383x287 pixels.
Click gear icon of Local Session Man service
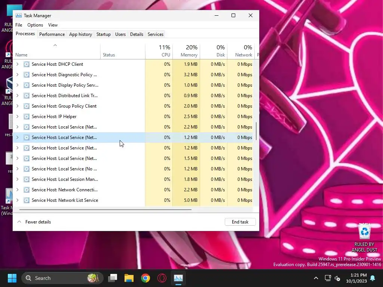(x=27, y=179)
